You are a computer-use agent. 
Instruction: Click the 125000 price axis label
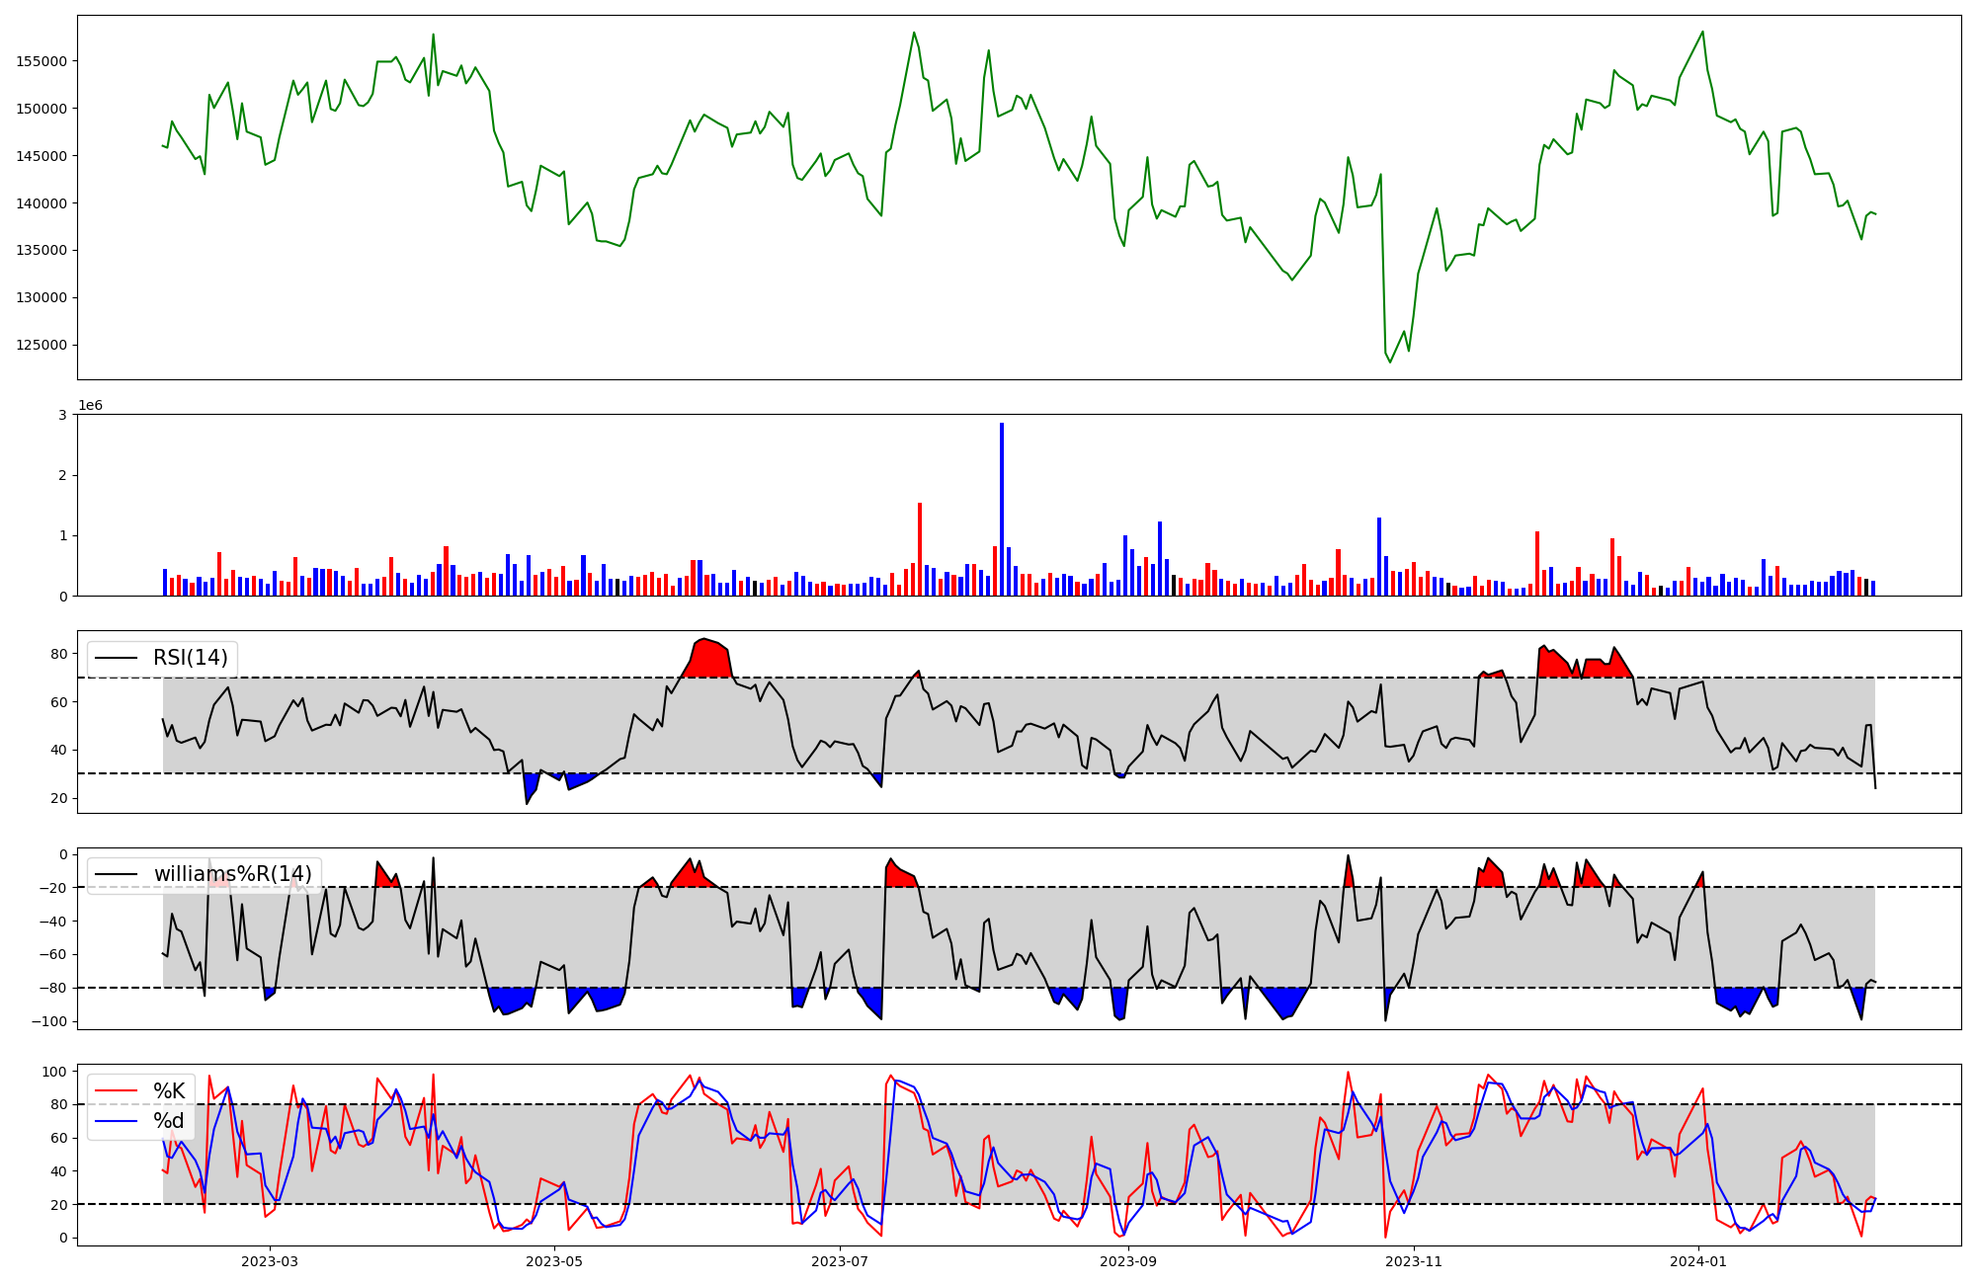pyautogui.click(x=41, y=346)
